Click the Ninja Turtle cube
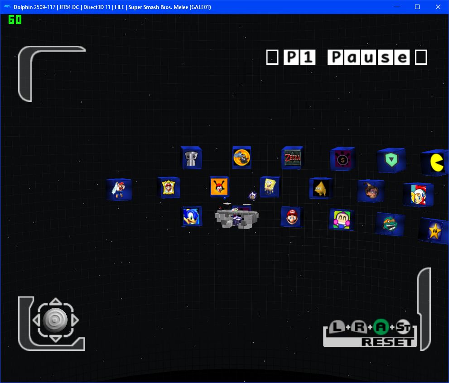 [390, 224]
